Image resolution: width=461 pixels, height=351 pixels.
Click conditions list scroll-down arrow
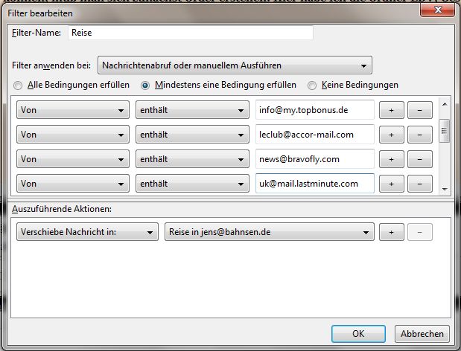coord(445,190)
